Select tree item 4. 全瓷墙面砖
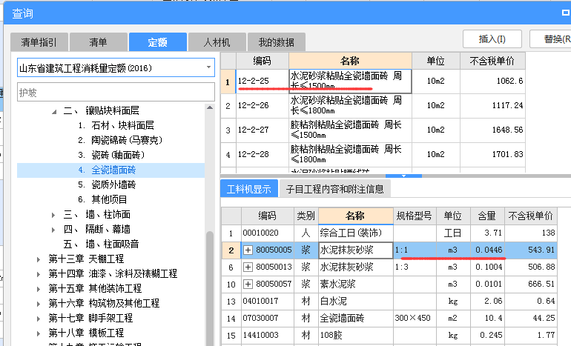 tap(110, 170)
